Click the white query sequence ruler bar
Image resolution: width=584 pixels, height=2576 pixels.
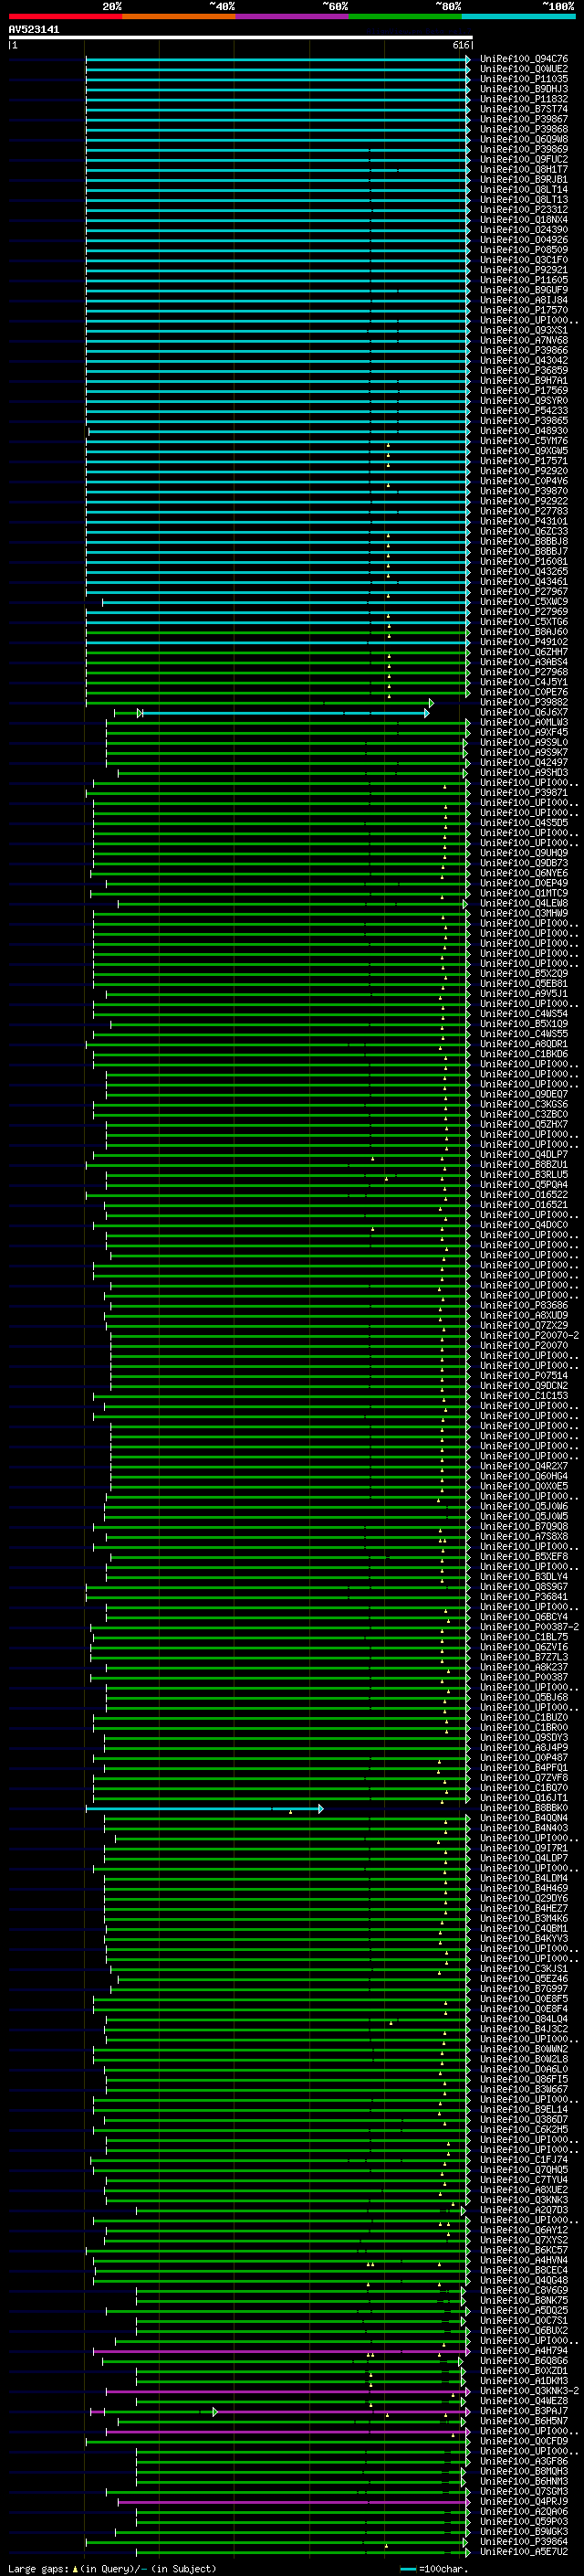241,38
